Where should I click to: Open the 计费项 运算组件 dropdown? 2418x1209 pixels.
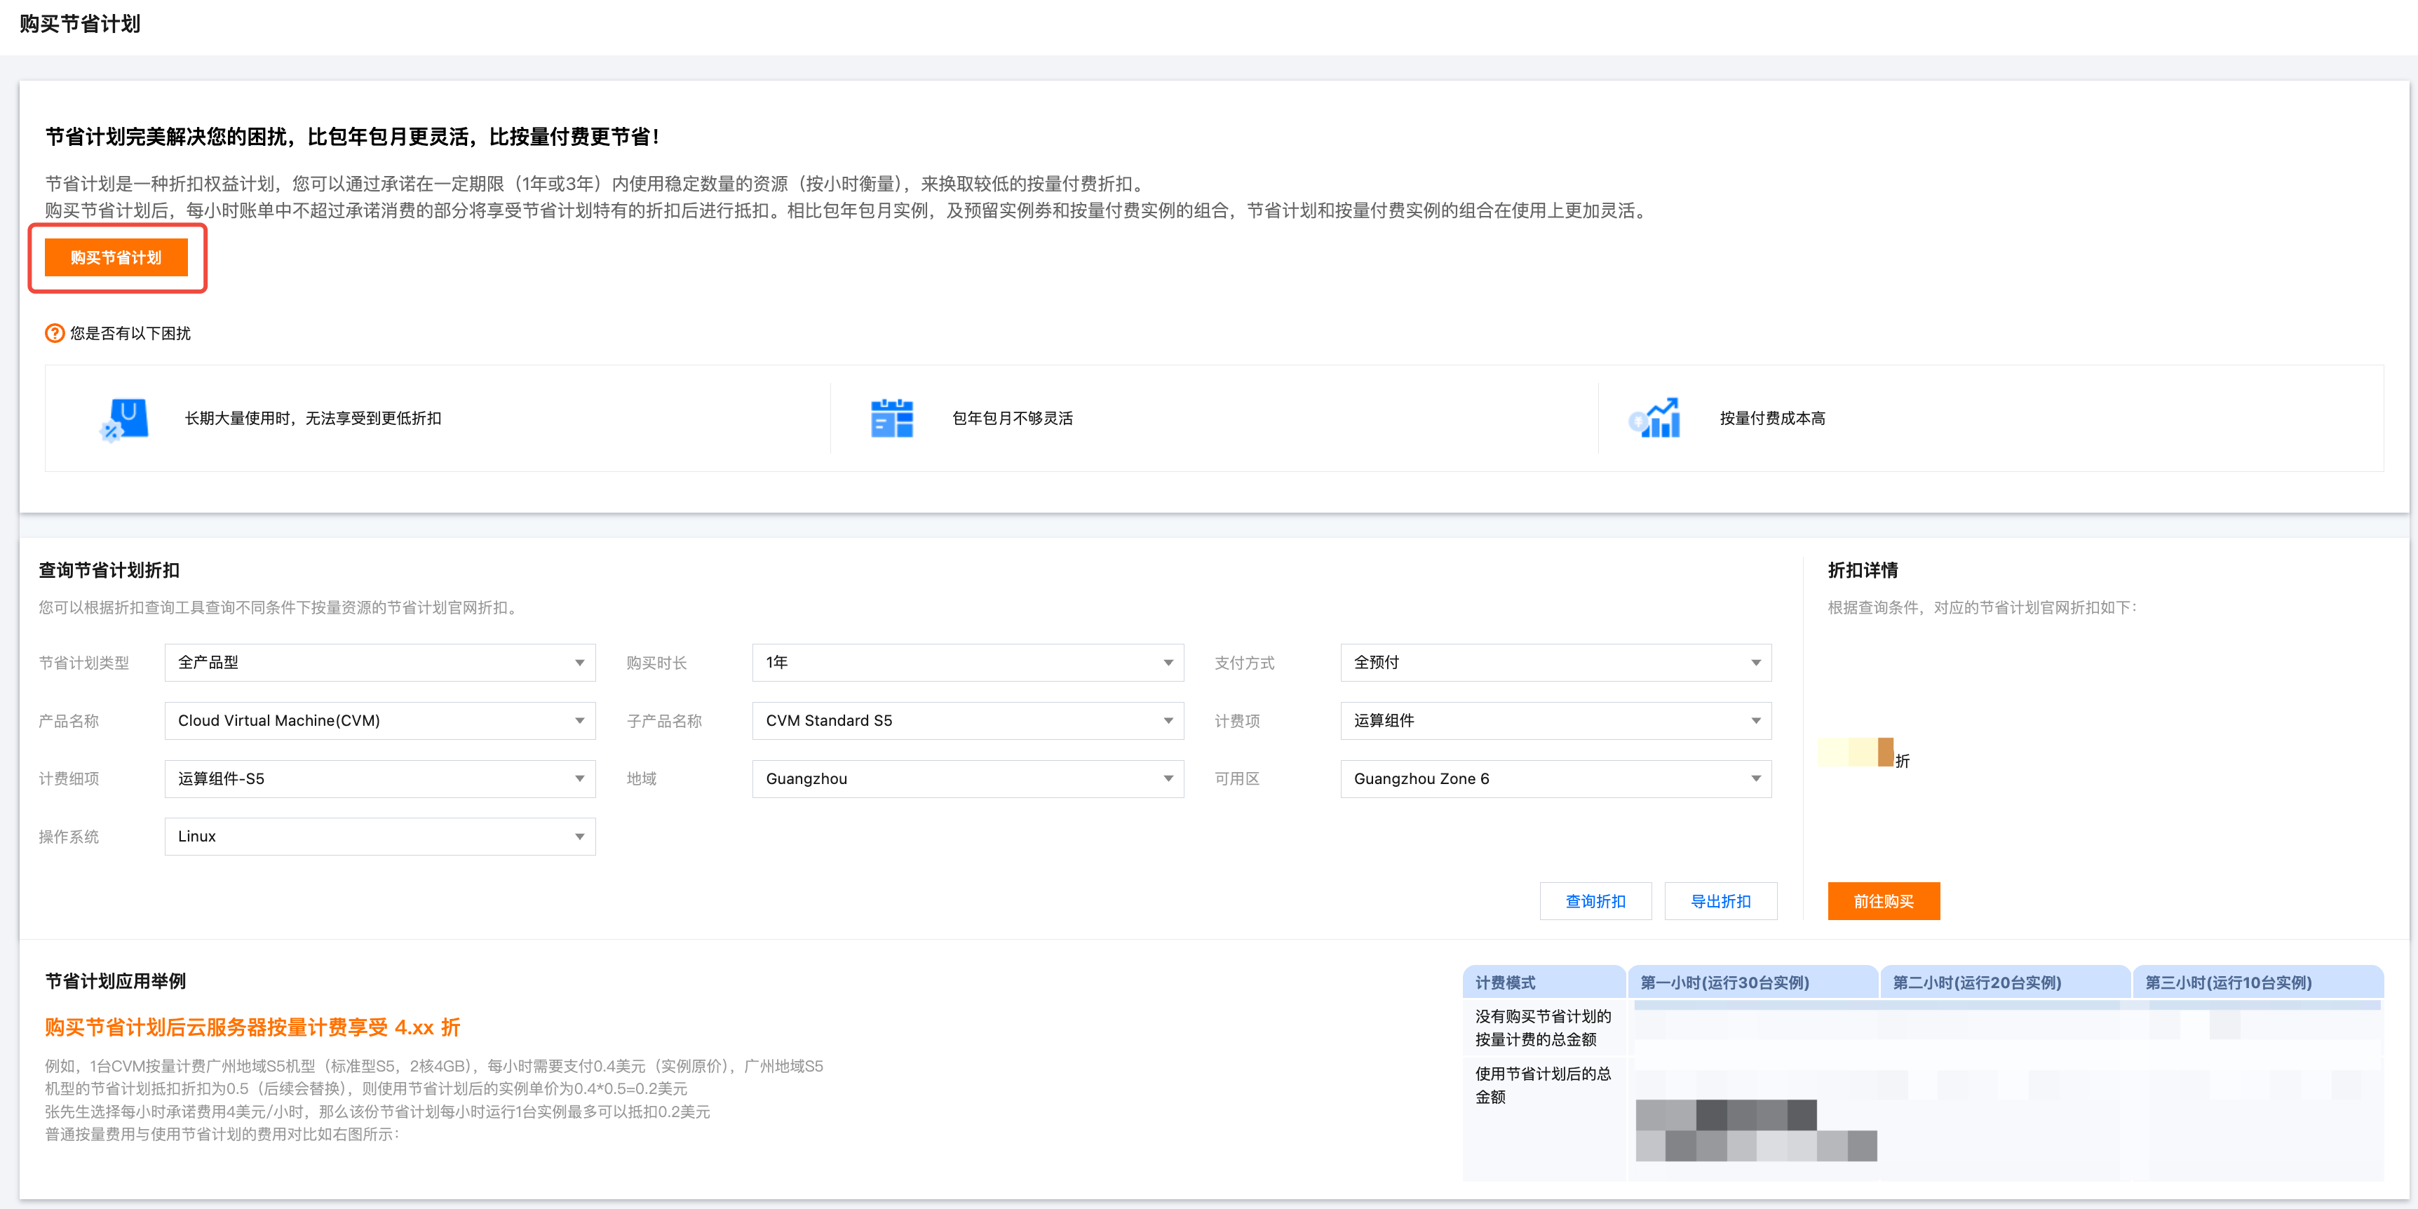(x=1555, y=721)
